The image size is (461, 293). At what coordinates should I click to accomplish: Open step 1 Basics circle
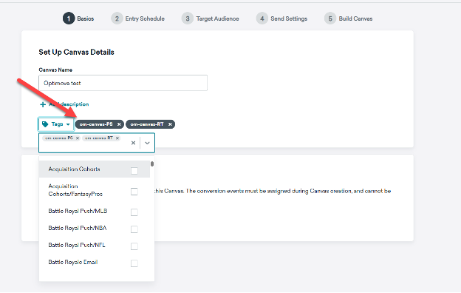tap(69, 18)
